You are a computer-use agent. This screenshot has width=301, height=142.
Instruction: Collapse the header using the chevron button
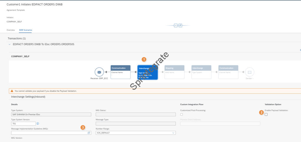176,26
